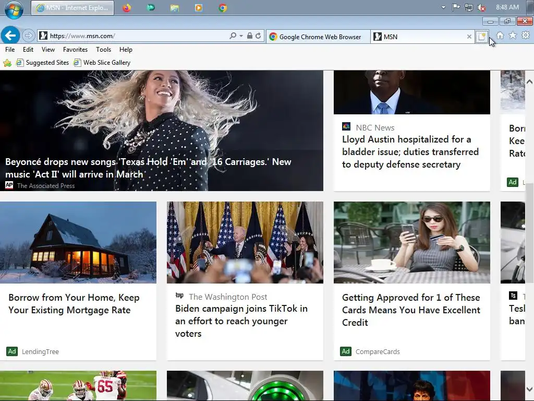Click the Biden press conference photo
The width and height of the screenshot is (534, 401).
245,242
